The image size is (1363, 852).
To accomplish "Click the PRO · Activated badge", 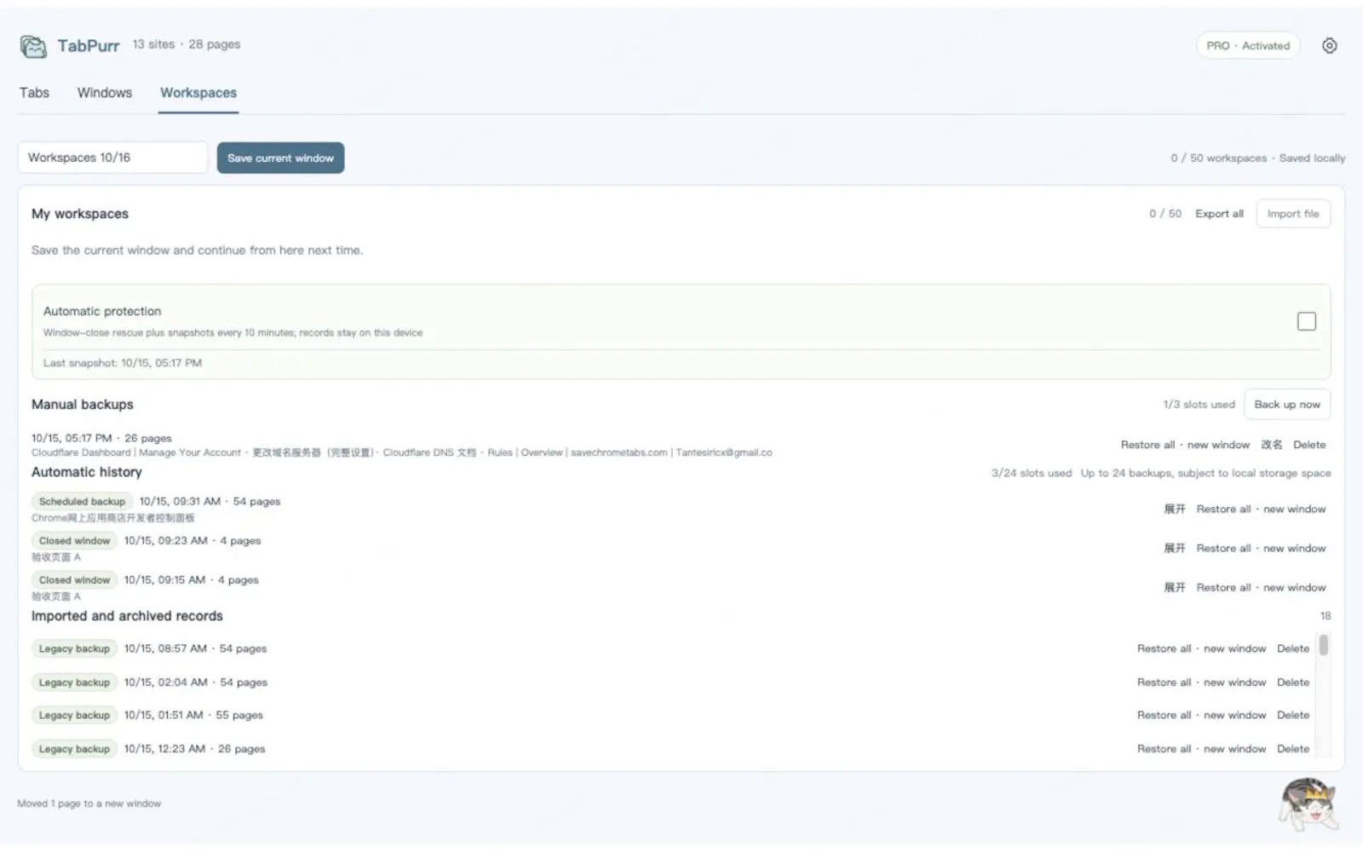I will 1247,46.
